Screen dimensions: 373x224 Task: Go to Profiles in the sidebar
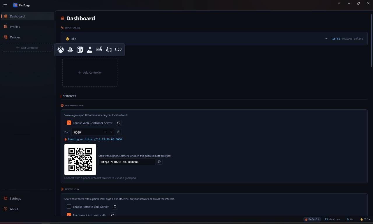[27, 27]
